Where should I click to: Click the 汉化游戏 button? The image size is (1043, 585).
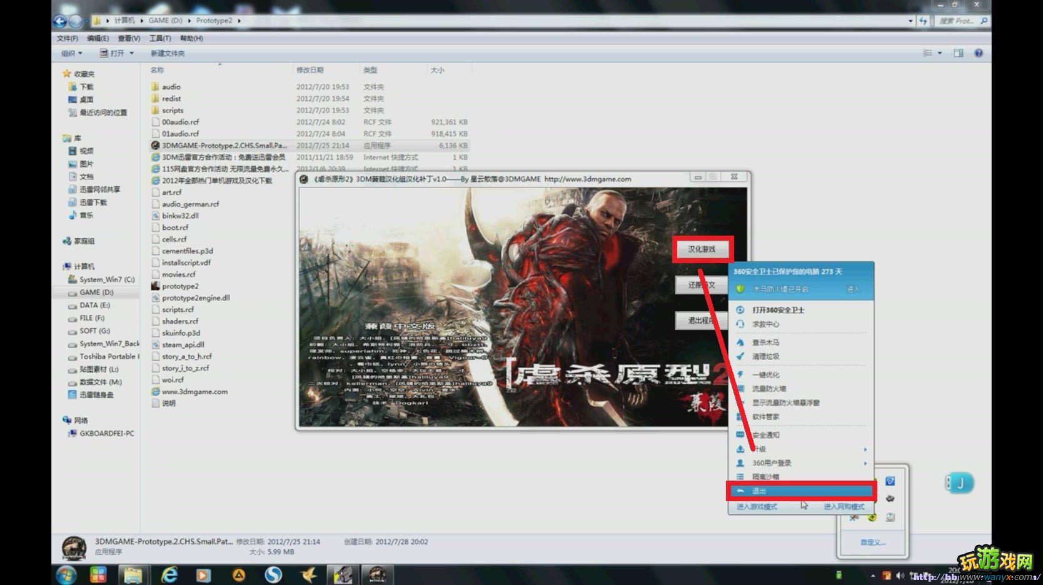pyautogui.click(x=702, y=249)
